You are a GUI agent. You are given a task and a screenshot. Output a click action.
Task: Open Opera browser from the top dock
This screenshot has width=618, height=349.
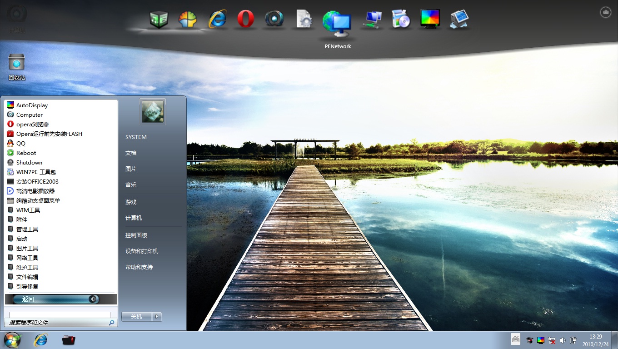point(246,20)
